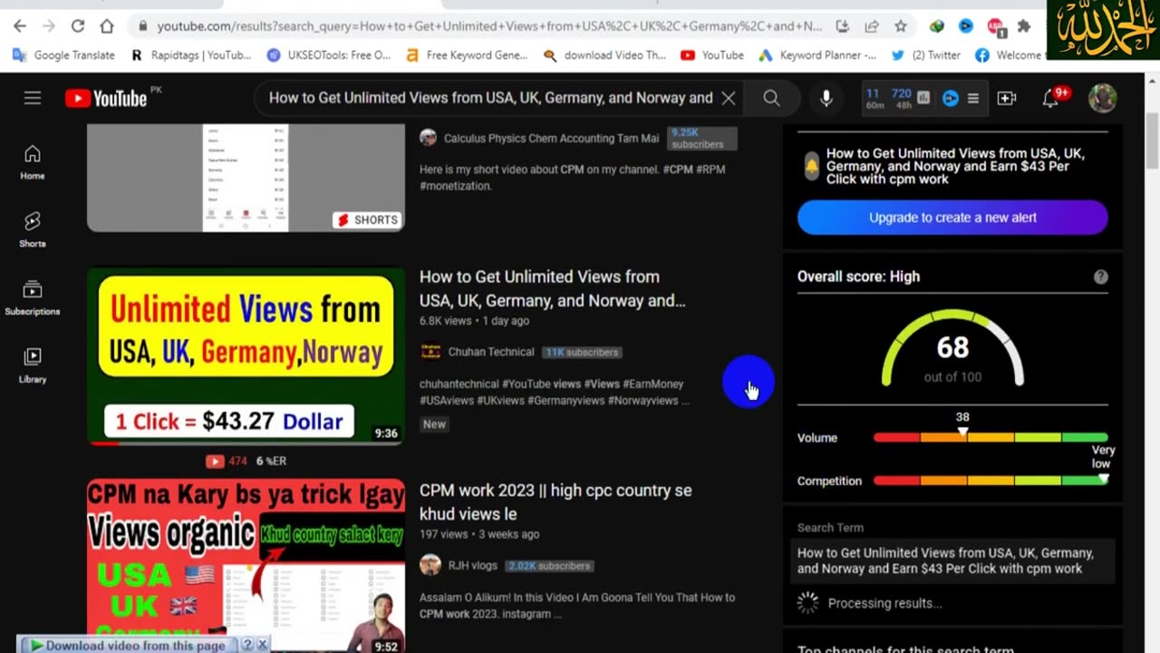1160x653 pixels.
Task: Bookmark this page with star icon
Action: tap(900, 26)
